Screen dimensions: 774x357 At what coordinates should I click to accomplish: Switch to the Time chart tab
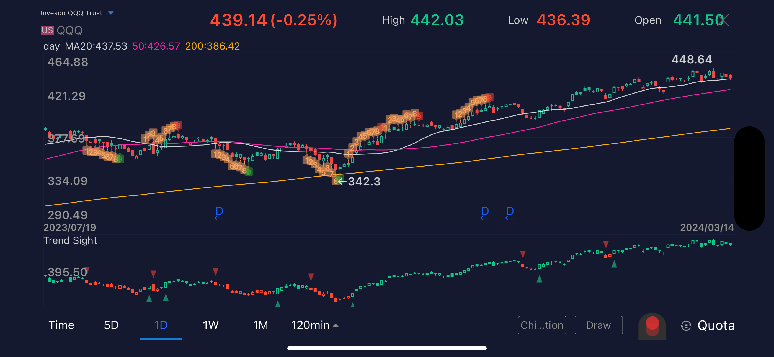point(61,325)
